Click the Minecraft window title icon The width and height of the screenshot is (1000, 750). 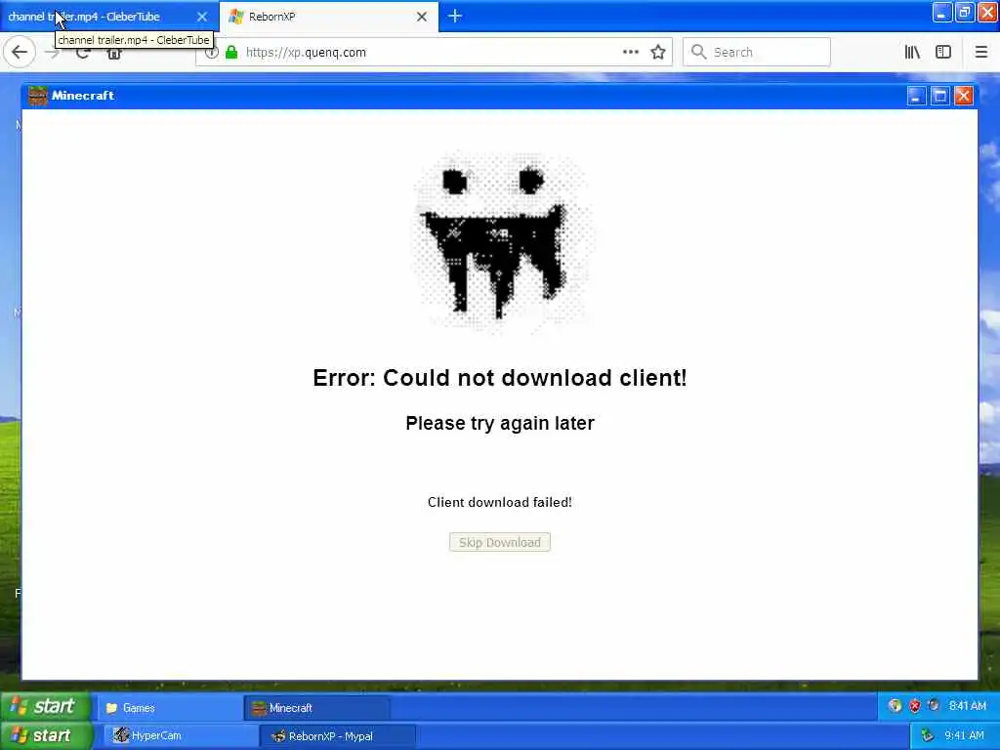38,96
